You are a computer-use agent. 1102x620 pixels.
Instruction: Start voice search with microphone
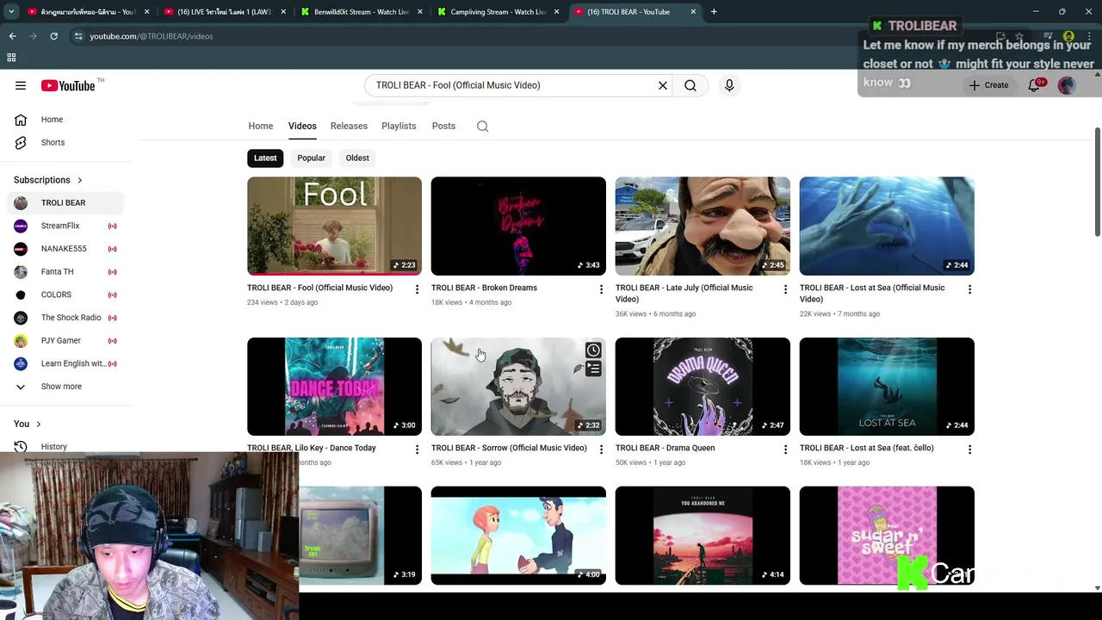coord(729,85)
